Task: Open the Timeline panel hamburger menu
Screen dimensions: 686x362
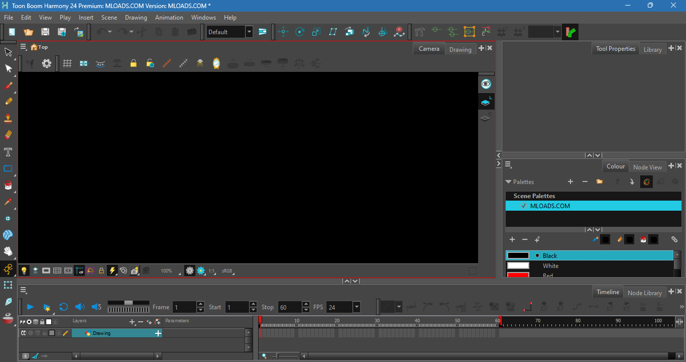Action: [x=23, y=290]
